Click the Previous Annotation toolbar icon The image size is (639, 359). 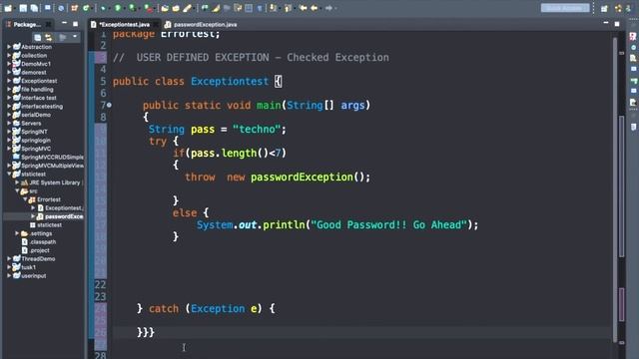[x=288, y=8]
